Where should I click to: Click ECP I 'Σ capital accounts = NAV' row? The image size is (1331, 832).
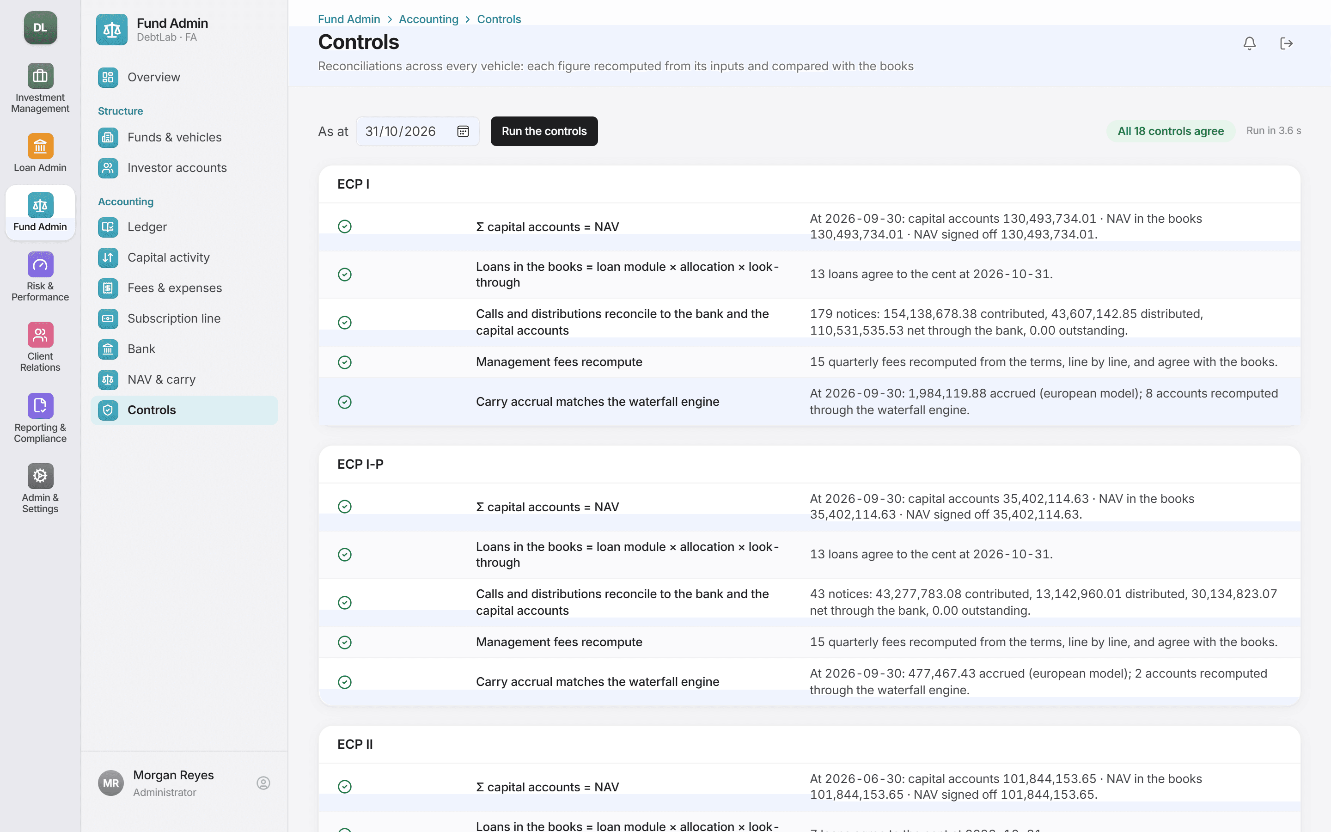click(809, 226)
